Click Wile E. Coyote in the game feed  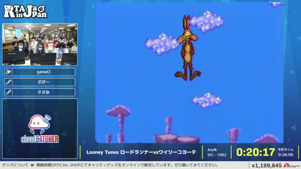(188, 48)
